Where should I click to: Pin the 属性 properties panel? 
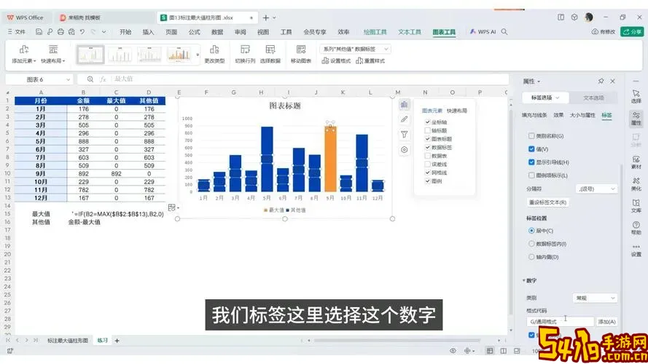pyautogui.click(x=601, y=82)
